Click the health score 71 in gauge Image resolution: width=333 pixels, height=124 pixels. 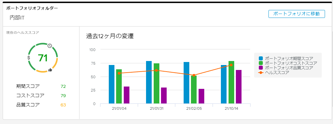[43, 58]
